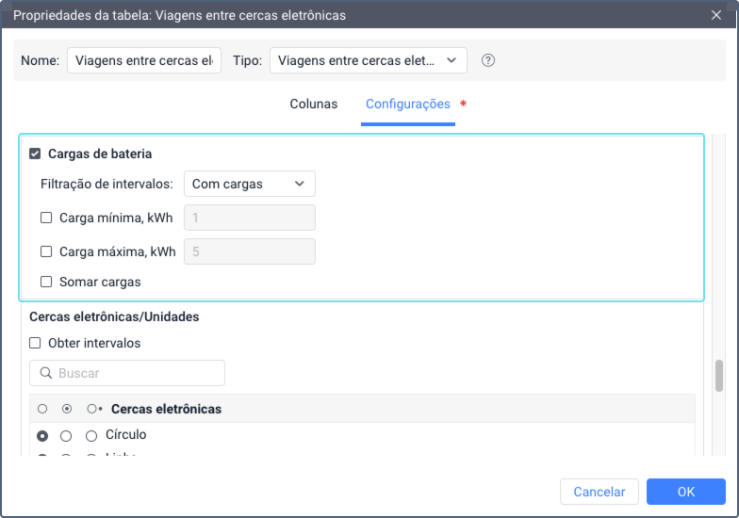This screenshot has width=739, height=518.
Task: Open the Tipo dropdown
Action: pyautogui.click(x=368, y=60)
